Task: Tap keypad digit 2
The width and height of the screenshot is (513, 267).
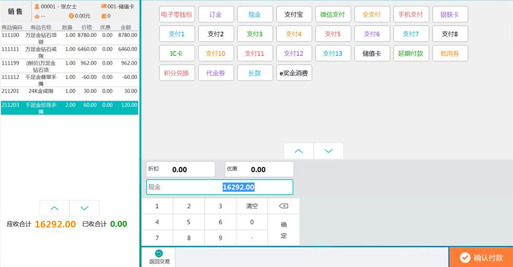Action: point(189,206)
